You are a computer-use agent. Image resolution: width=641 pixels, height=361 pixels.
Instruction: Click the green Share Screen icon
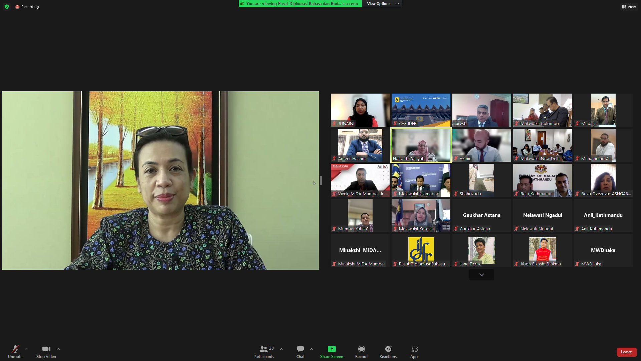[332, 349]
